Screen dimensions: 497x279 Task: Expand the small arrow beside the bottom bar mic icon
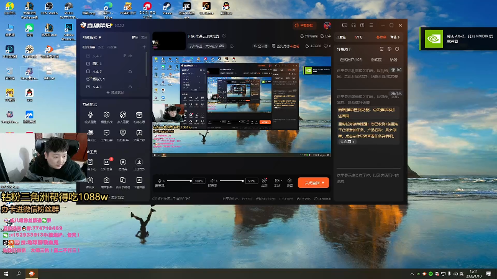click(164, 181)
